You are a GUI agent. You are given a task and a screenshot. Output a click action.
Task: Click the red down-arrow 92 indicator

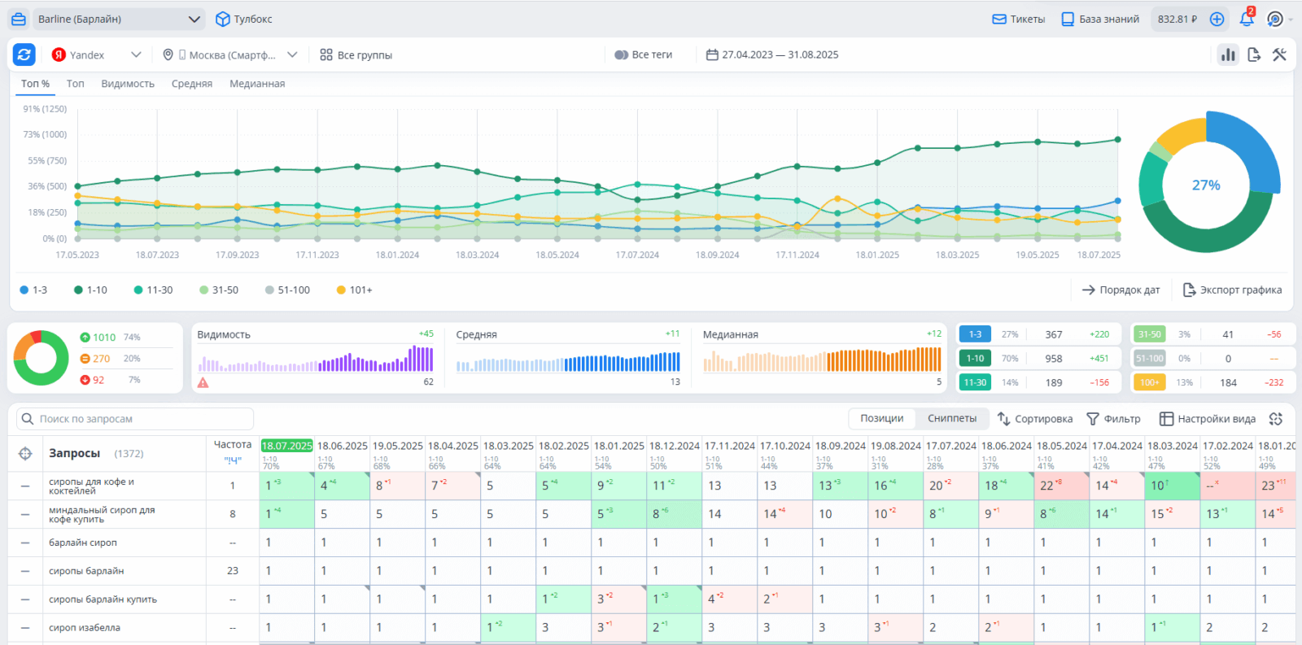92,380
